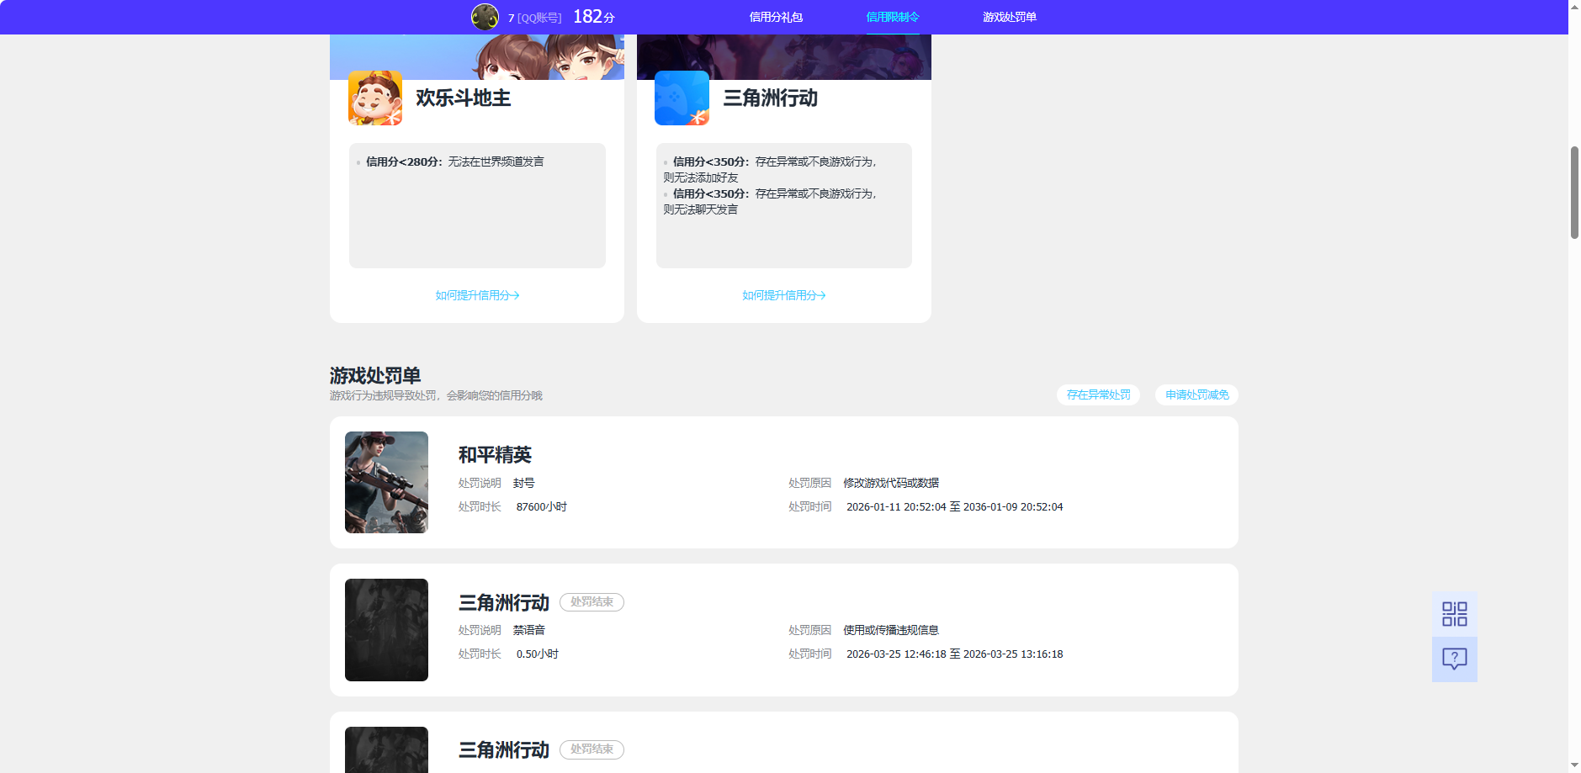
Task: Click the 修改游戏代码或数据 penalty reason
Action: pyautogui.click(x=891, y=483)
